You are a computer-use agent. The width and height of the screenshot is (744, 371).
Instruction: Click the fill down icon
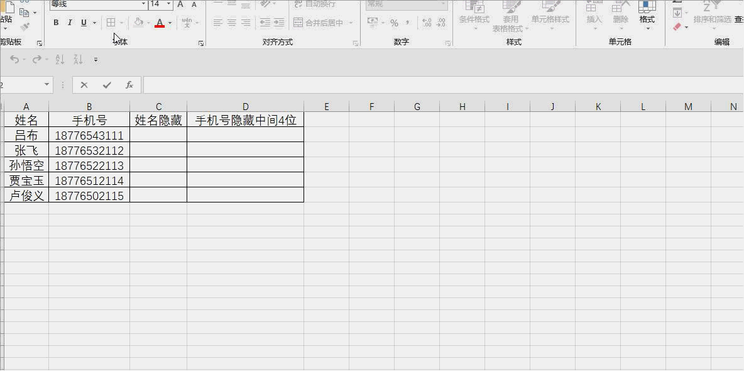[677, 13]
